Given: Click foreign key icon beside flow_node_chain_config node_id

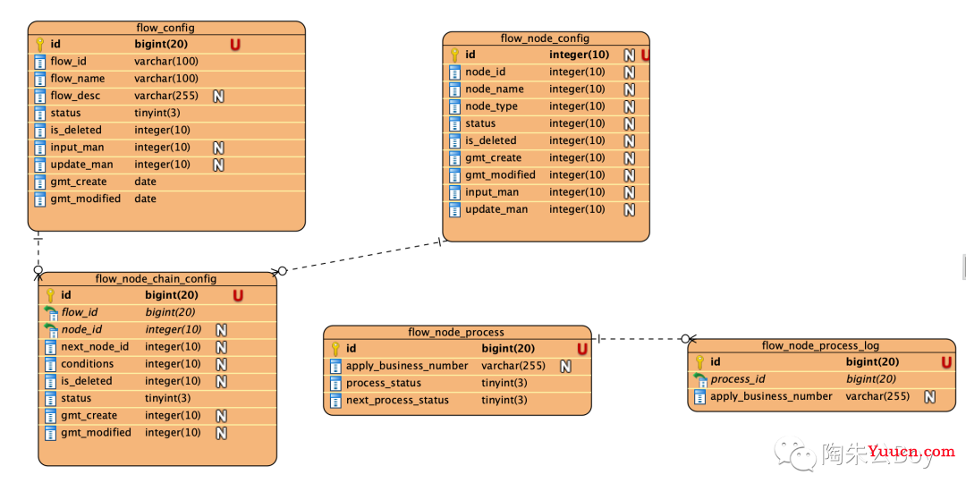Looking at the screenshot, I should (50, 330).
